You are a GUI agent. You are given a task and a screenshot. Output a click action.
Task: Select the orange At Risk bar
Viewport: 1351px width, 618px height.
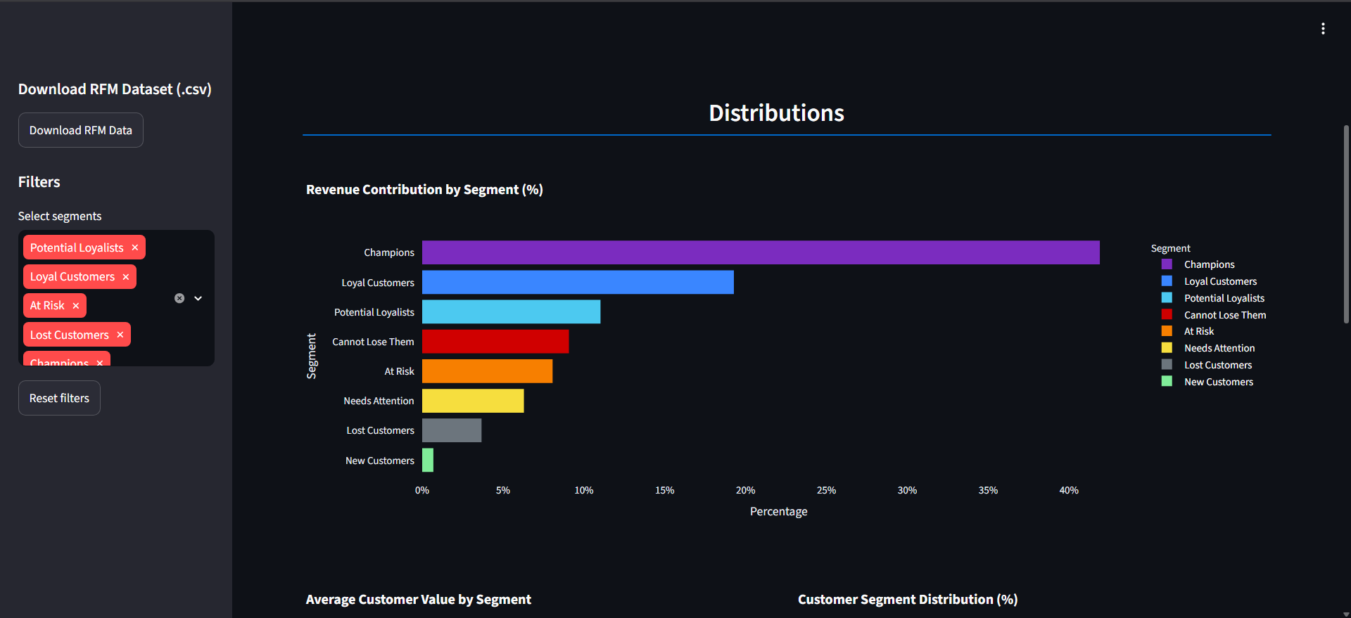(488, 371)
